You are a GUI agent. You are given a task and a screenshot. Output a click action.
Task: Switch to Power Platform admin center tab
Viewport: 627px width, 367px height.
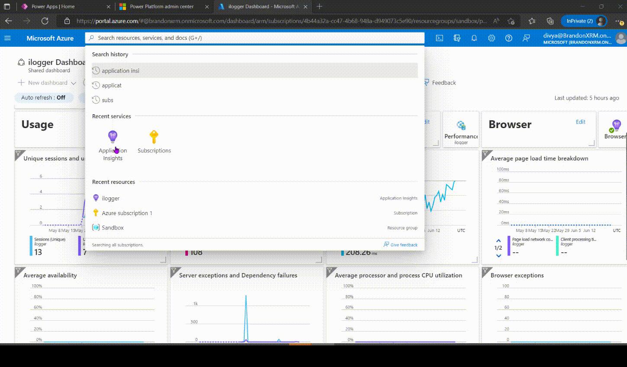pyautogui.click(x=162, y=6)
